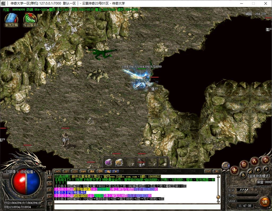Viewport: 272px width, 211px height.
Task: Click the blue house toolbar button
Action: tap(108, 171)
